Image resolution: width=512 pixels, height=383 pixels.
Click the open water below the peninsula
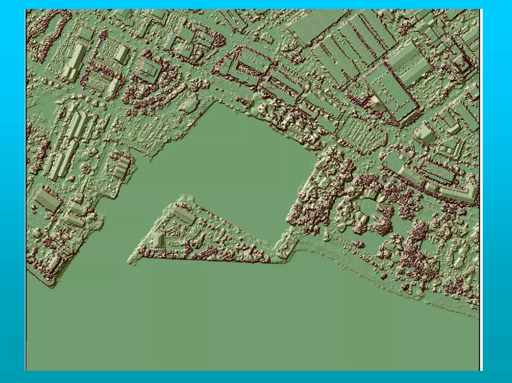tap(200, 312)
